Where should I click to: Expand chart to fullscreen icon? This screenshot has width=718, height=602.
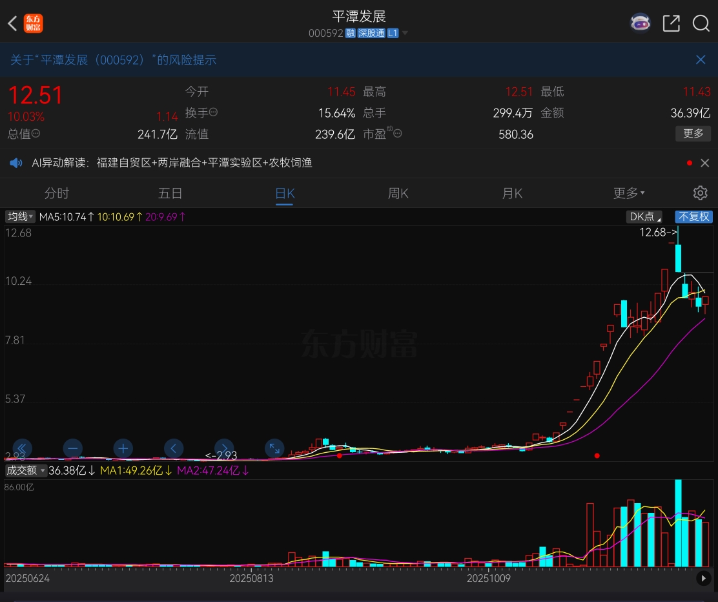[275, 448]
